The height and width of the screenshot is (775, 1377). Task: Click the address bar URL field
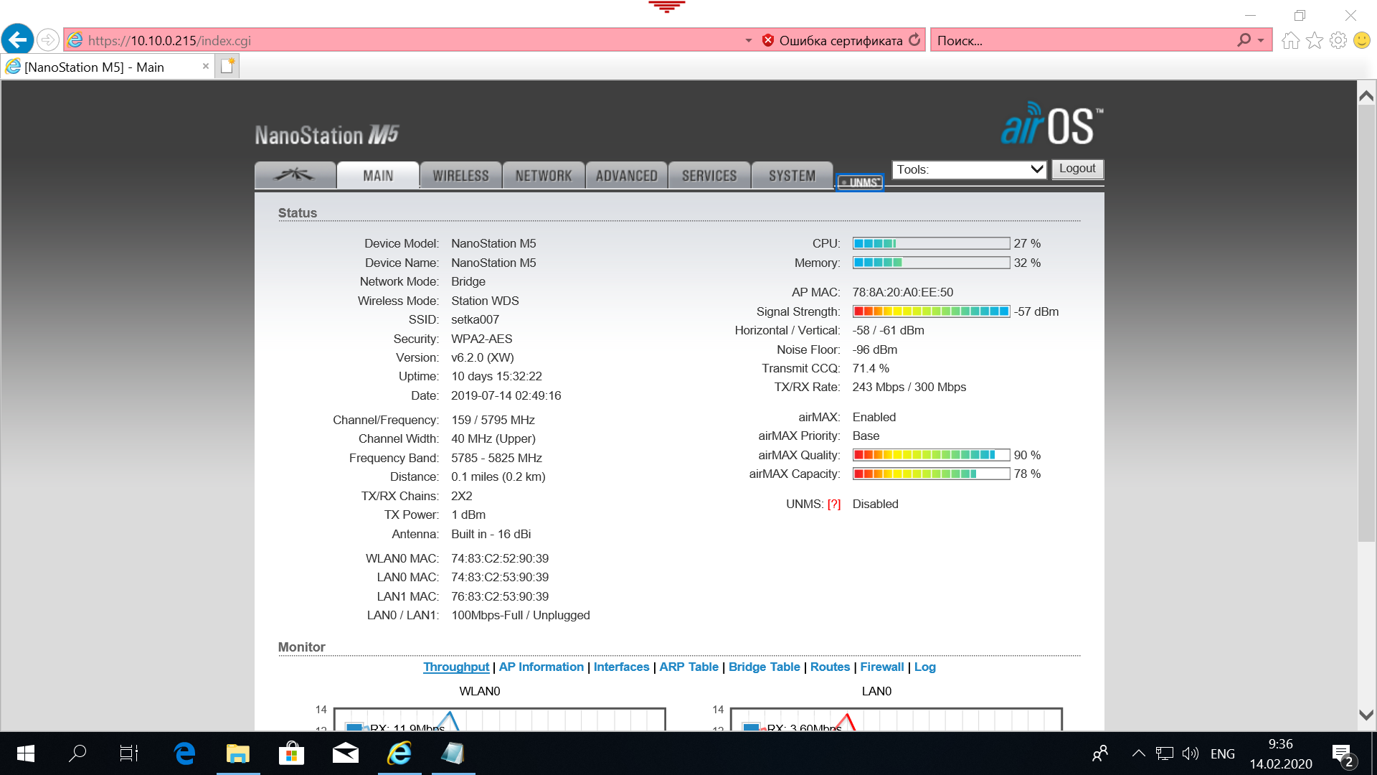click(402, 40)
